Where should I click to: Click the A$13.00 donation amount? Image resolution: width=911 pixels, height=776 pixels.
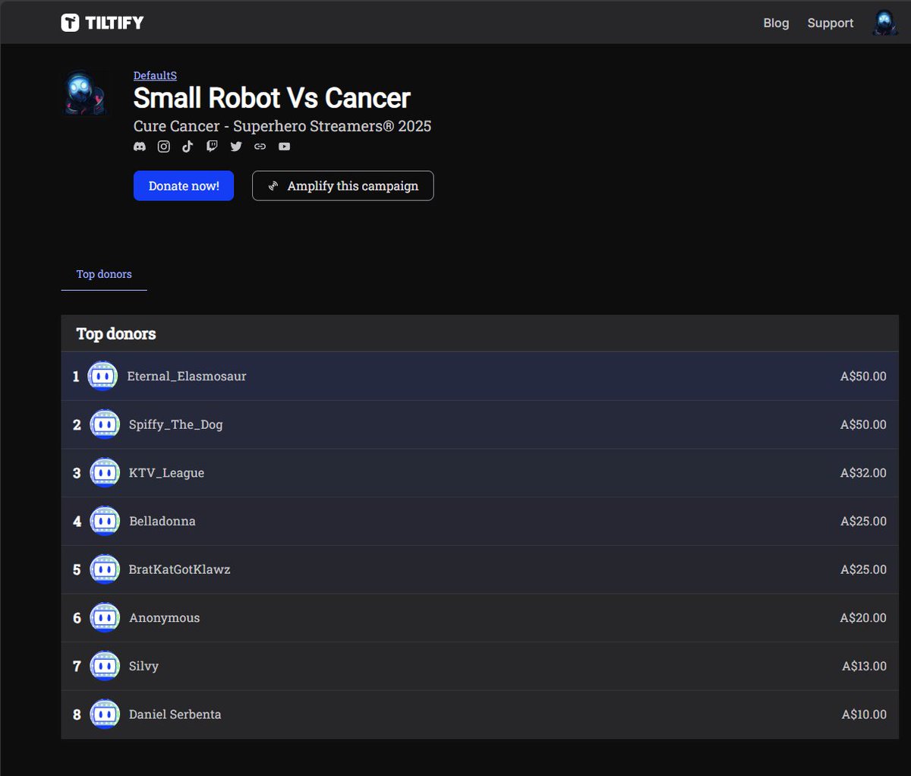tap(864, 666)
